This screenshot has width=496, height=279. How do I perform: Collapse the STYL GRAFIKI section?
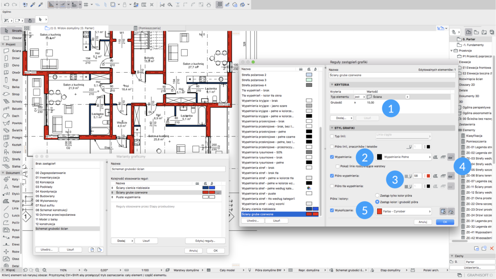pyautogui.click(x=332, y=128)
